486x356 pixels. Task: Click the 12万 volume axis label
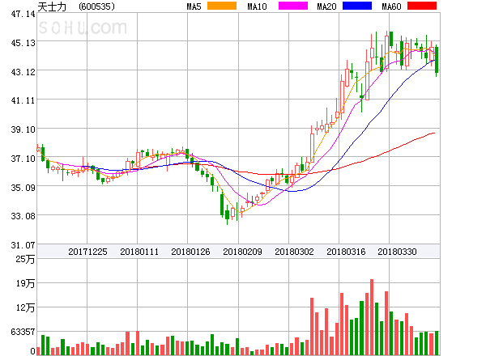click(25, 307)
